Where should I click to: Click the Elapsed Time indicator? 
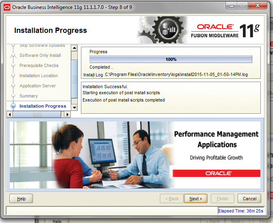click(x=240, y=211)
